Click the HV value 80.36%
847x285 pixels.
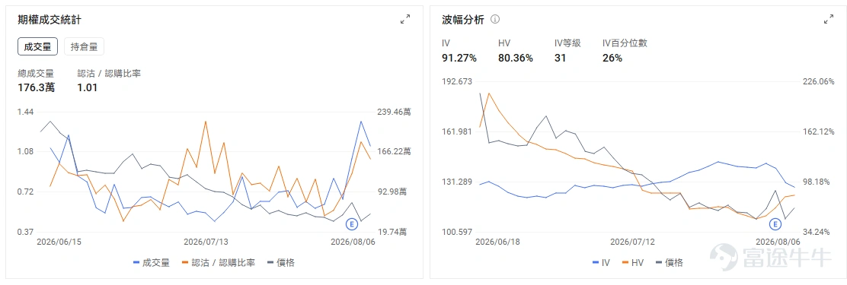pyautogui.click(x=516, y=58)
